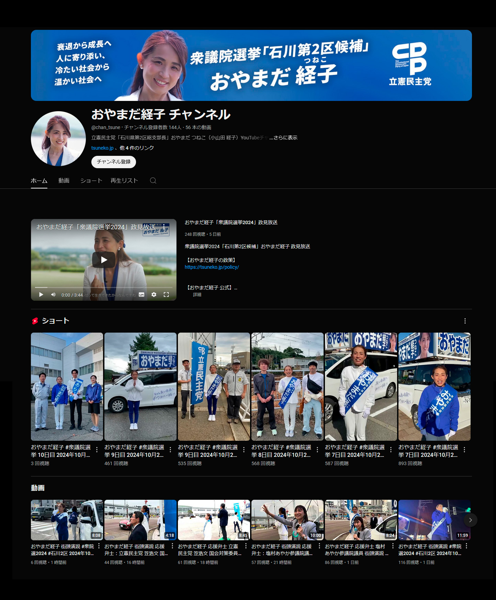Open options for the 4:18 video

coord(172,546)
